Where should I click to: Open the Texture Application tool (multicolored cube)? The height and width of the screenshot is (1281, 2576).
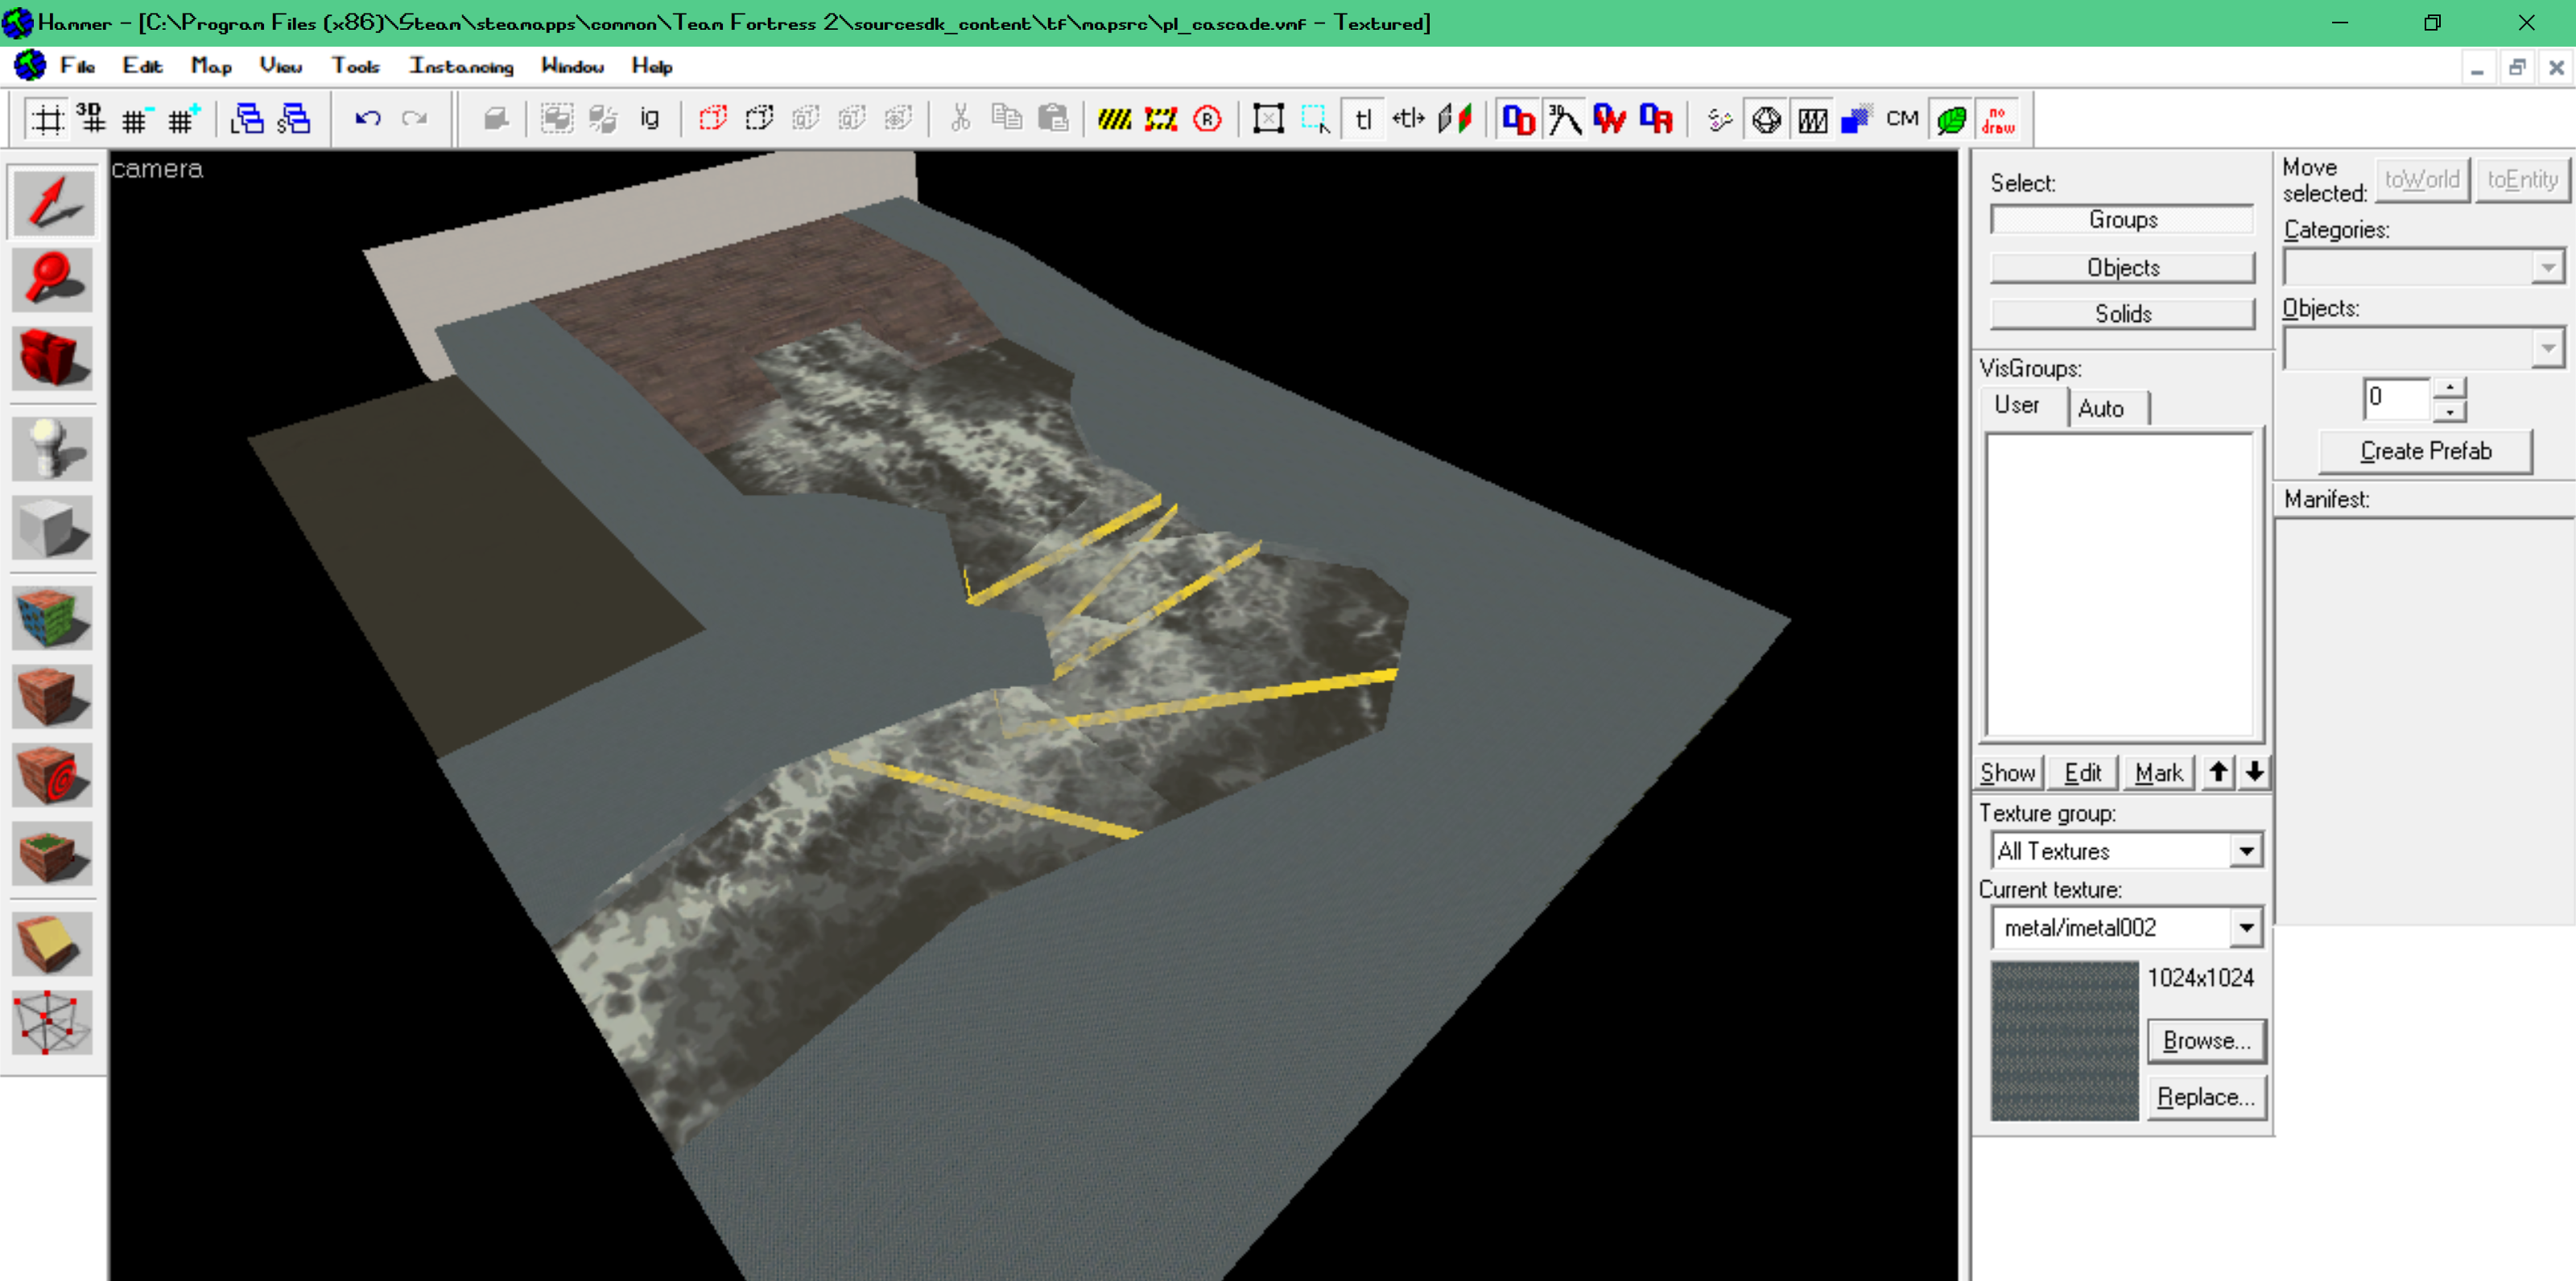pyautogui.click(x=53, y=617)
